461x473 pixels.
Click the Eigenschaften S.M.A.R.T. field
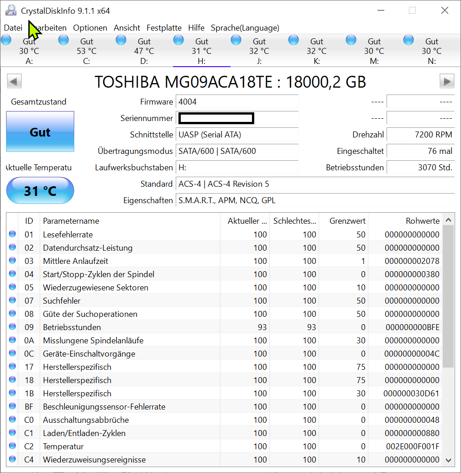click(315, 200)
